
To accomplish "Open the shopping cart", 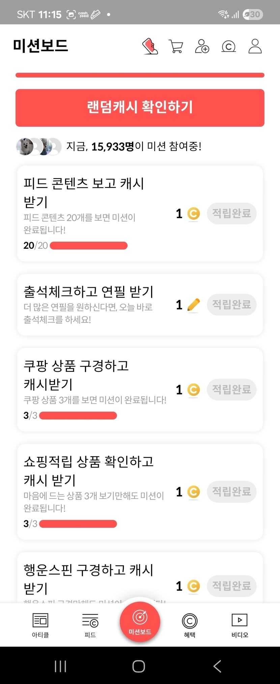I will 176,46.
